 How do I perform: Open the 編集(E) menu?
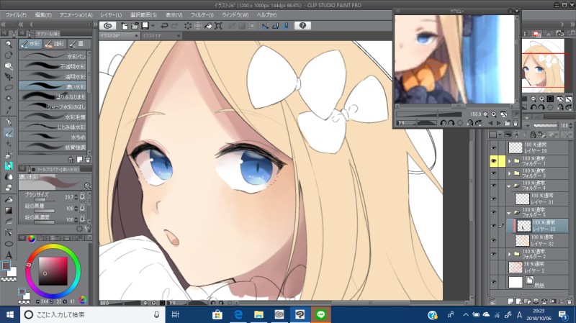[x=43, y=15]
